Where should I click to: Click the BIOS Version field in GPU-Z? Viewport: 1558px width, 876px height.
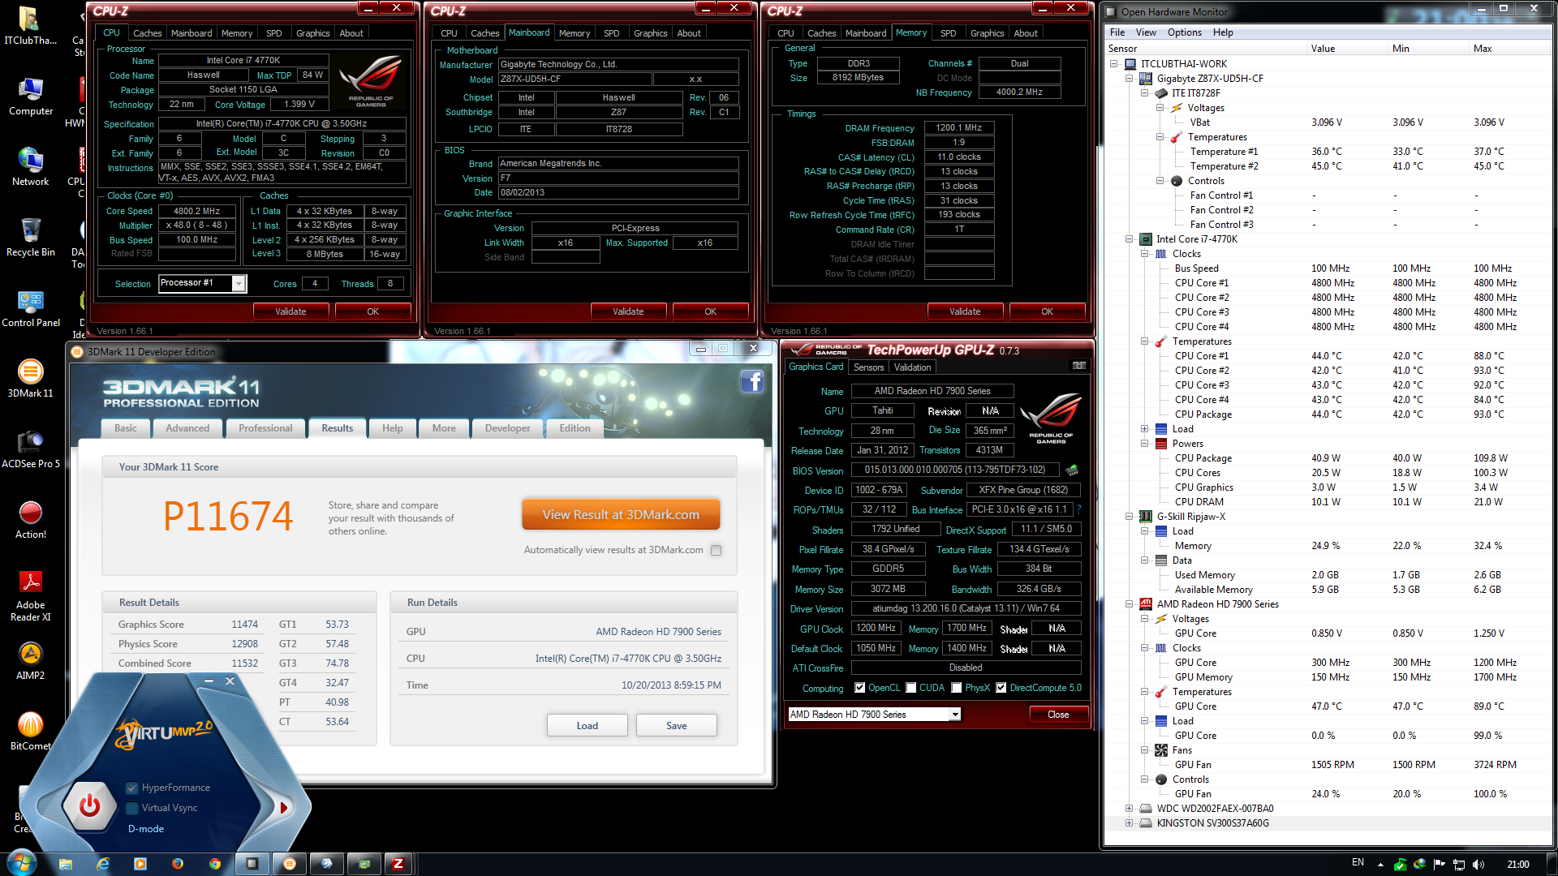[954, 470]
